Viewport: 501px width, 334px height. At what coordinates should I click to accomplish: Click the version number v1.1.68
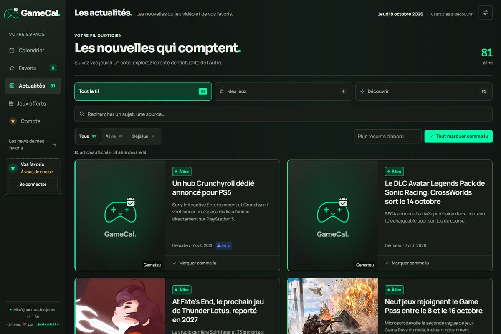pyautogui.click(x=33, y=317)
